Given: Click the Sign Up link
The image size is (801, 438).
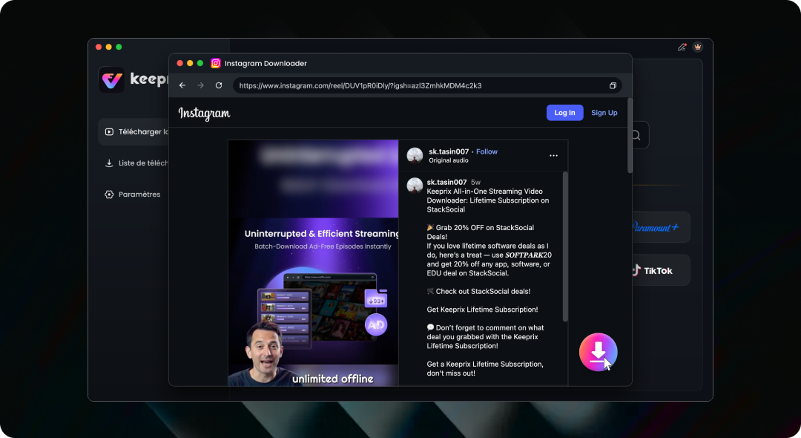Looking at the screenshot, I should click(x=604, y=112).
